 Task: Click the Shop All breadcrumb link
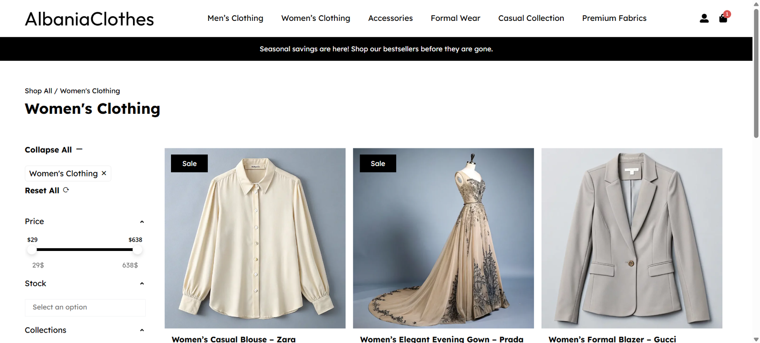[x=38, y=91]
